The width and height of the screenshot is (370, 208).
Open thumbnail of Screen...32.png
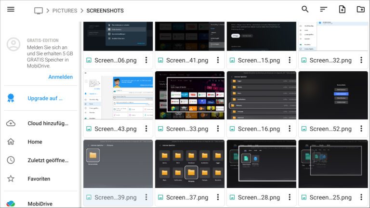point(333,36)
